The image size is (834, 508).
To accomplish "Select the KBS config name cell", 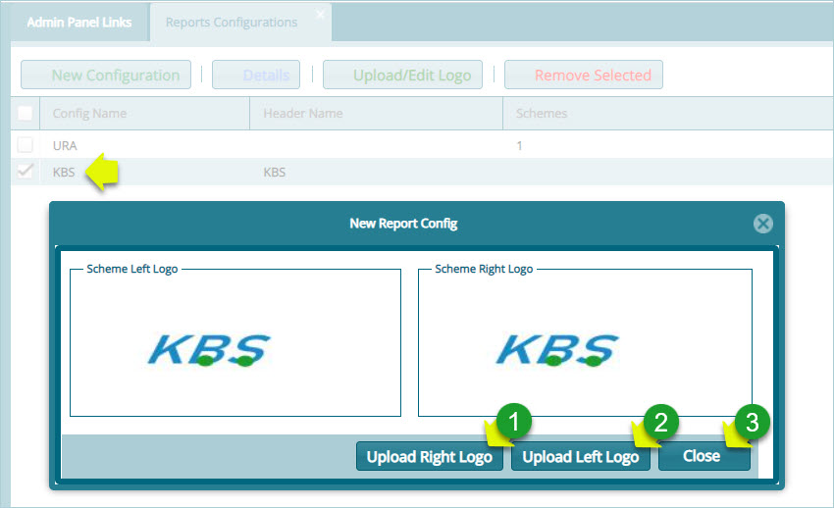I will tap(64, 173).
